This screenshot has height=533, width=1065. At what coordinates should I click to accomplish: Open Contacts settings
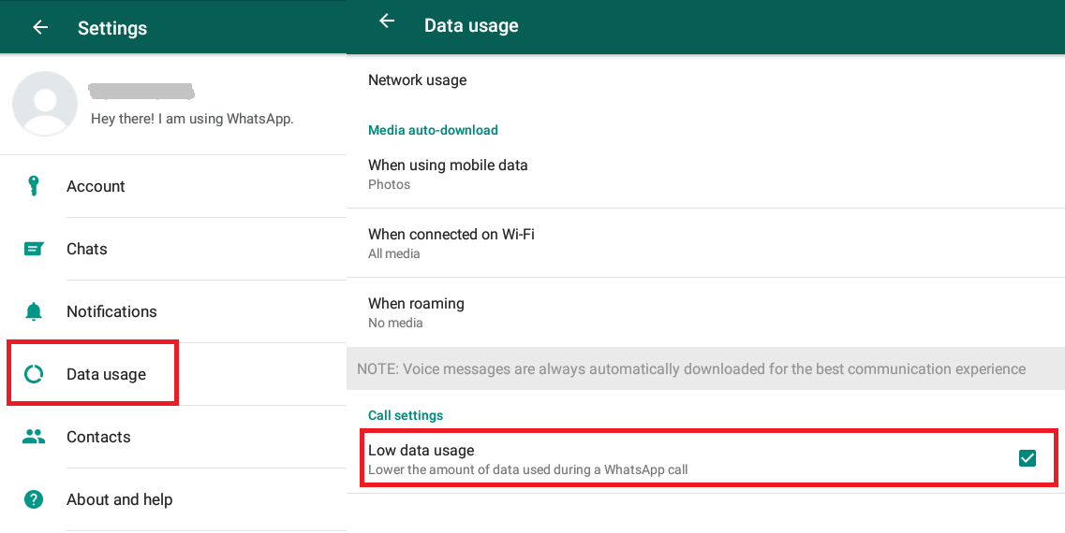pyautogui.click(x=173, y=437)
